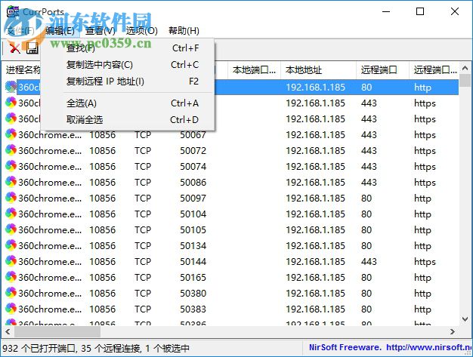This screenshot has width=473, height=357.
Task: Click the horizontal scrollbar thumb
Action: pos(57,331)
